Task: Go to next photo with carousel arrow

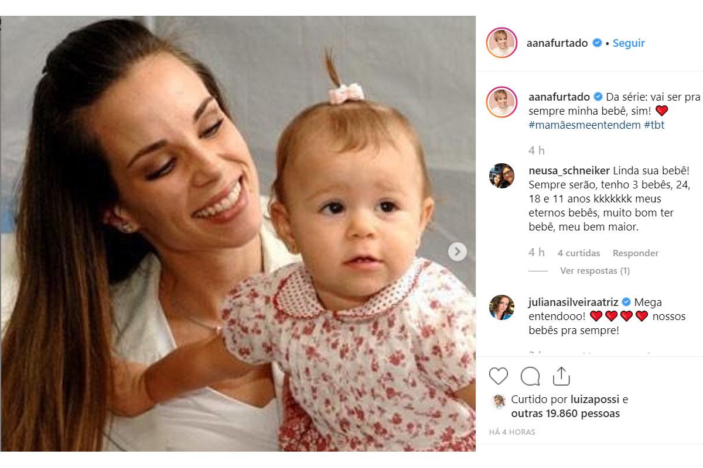Action: (x=457, y=252)
